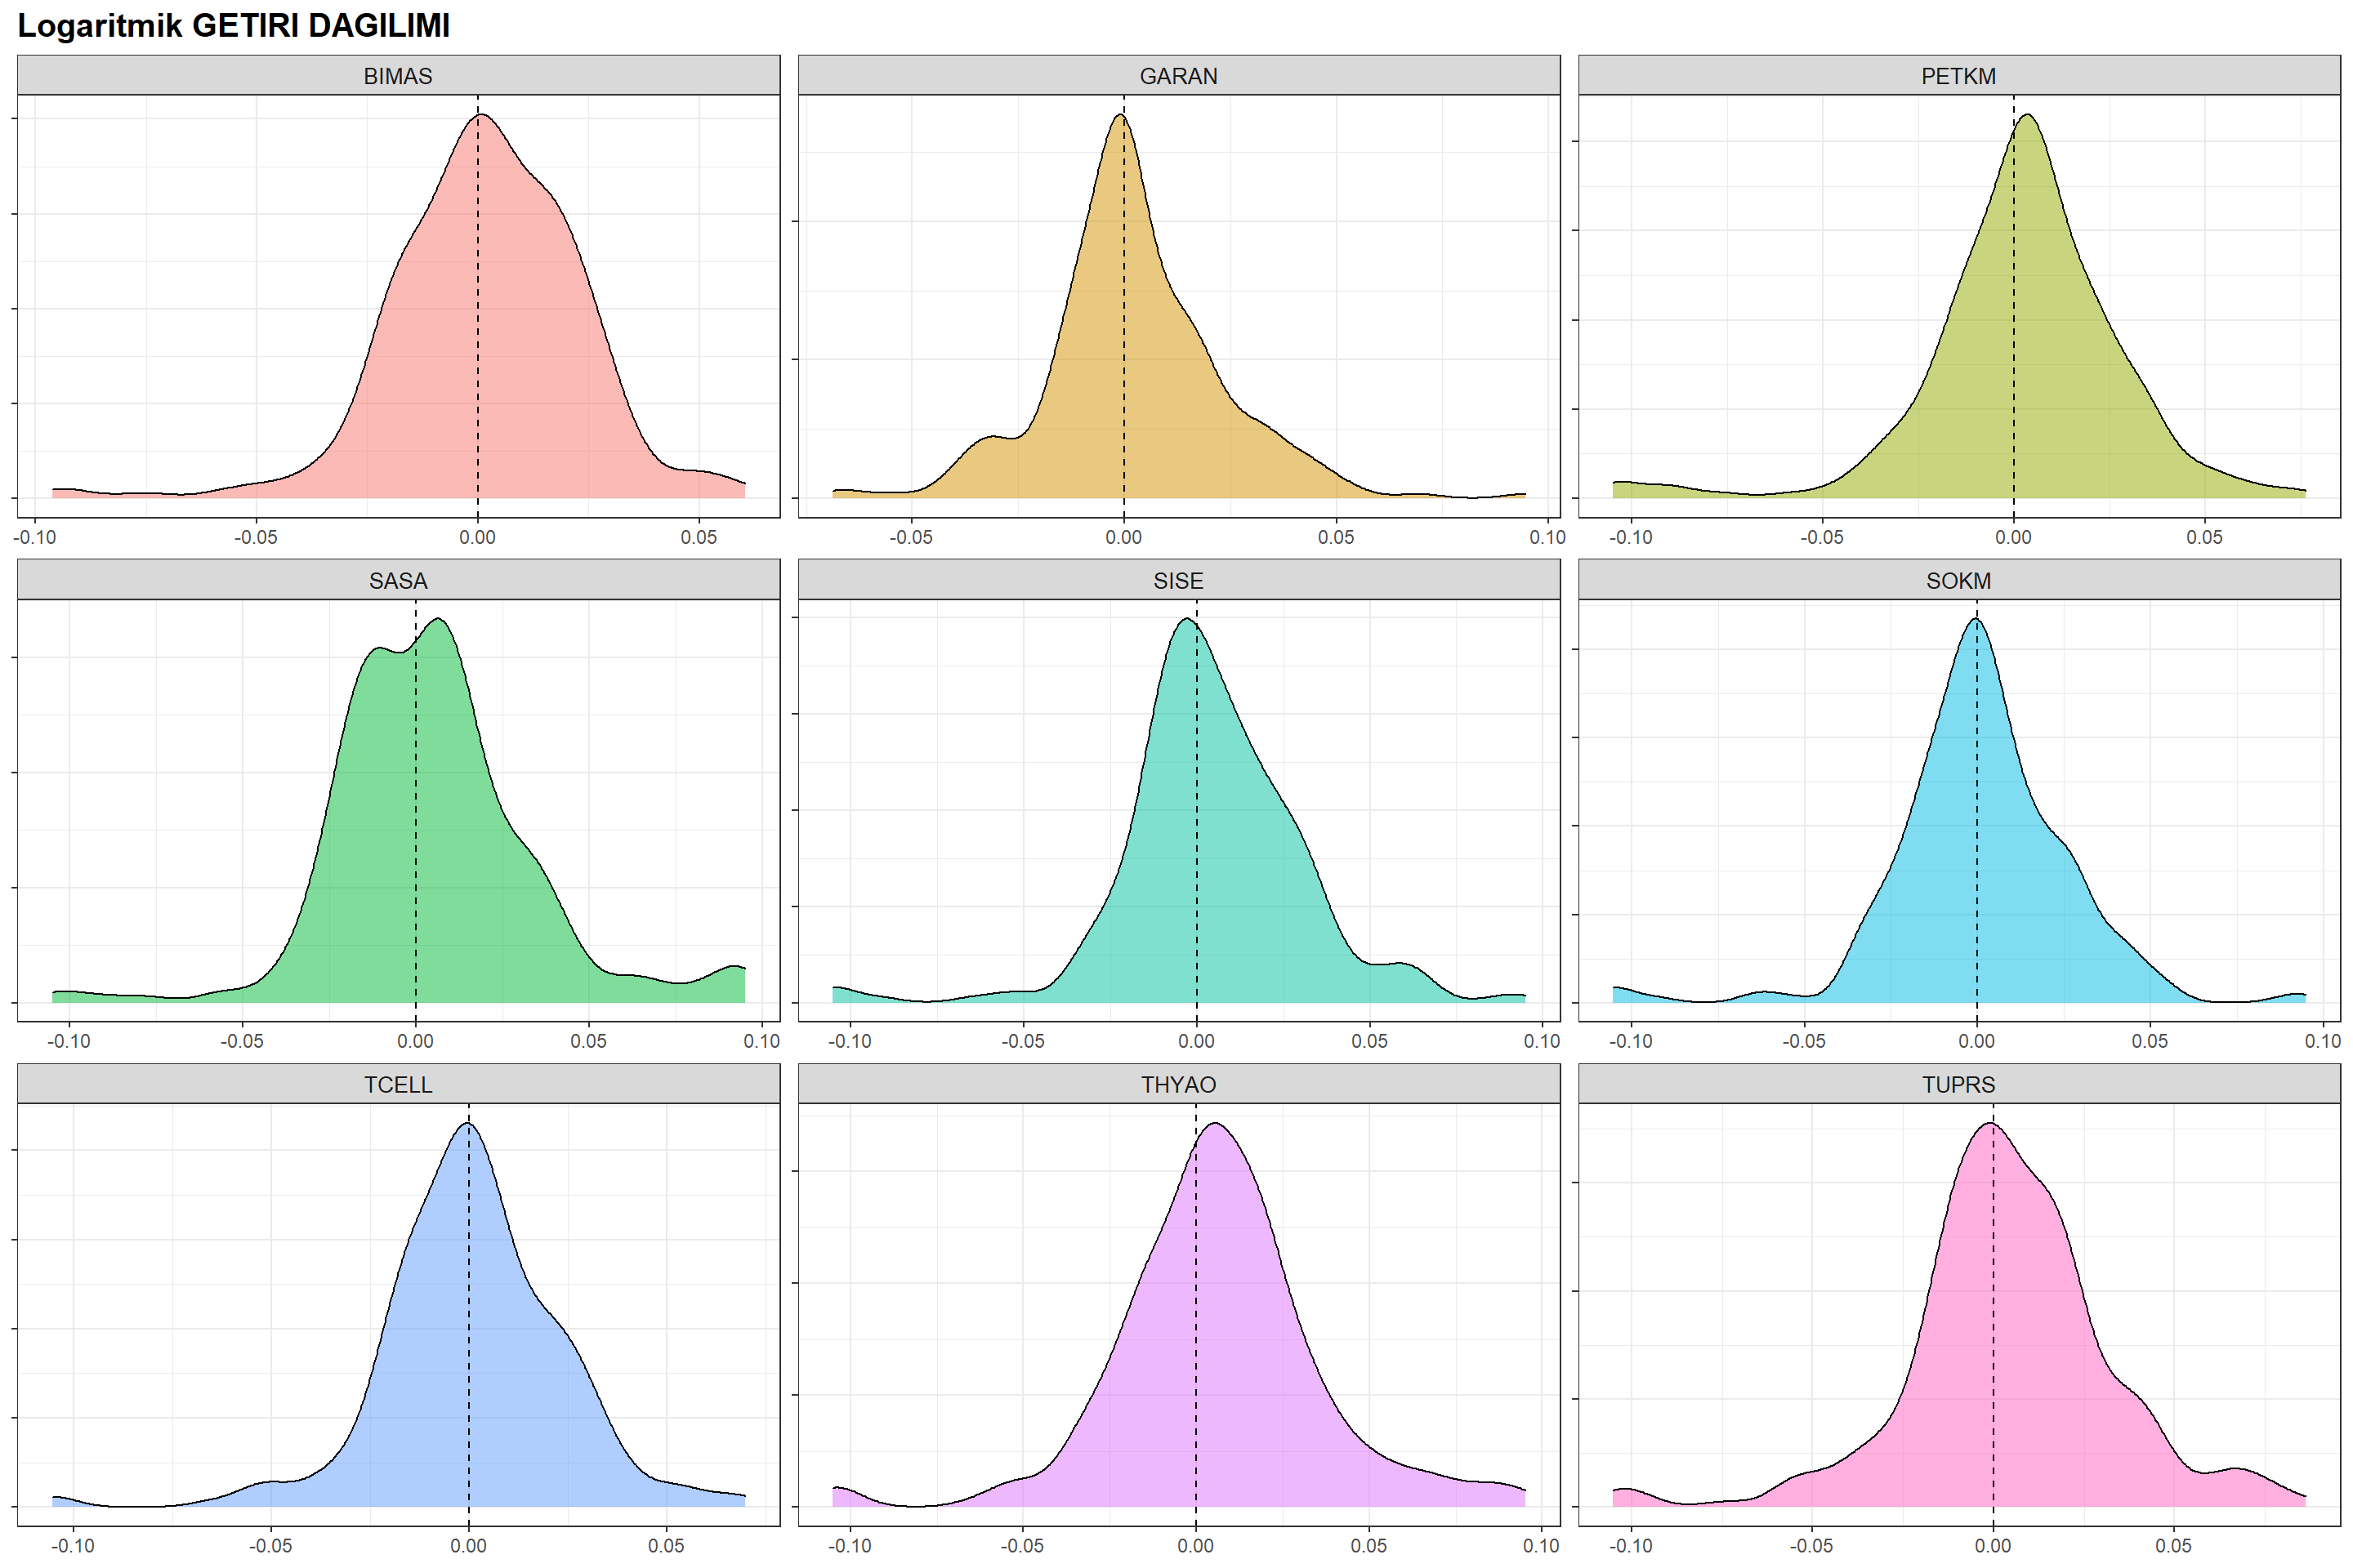The width and height of the screenshot is (2353, 1568).
Task: Select the SOKM facet header
Action: (x=1959, y=580)
